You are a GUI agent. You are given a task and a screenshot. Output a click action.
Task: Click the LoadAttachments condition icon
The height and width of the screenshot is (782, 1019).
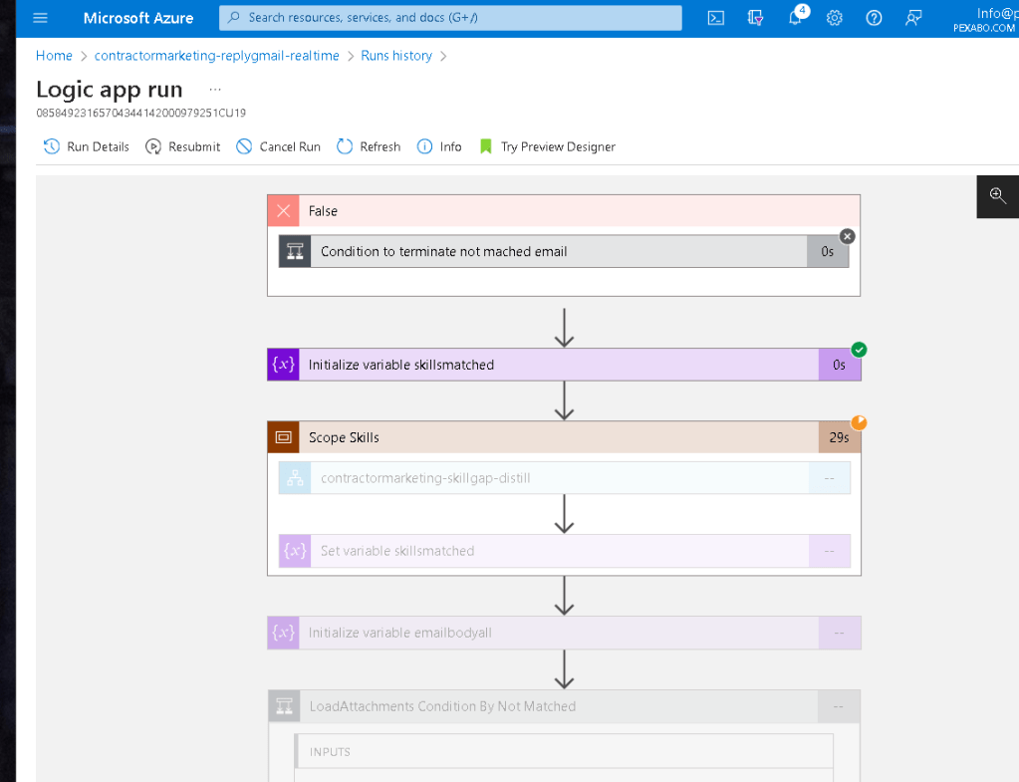click(285, 706)
